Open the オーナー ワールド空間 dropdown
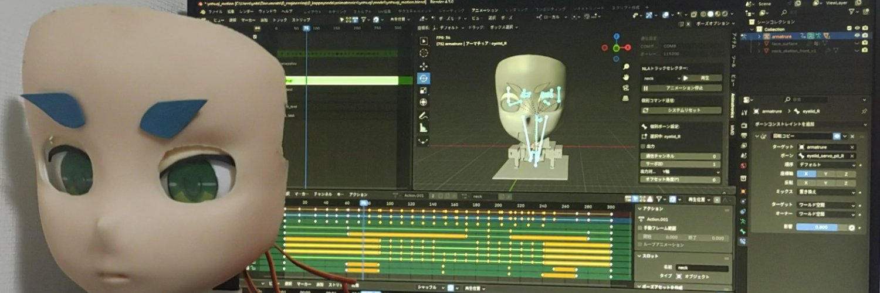 pos(826,214)
